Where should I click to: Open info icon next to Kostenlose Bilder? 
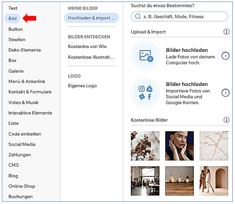(227, 120)
